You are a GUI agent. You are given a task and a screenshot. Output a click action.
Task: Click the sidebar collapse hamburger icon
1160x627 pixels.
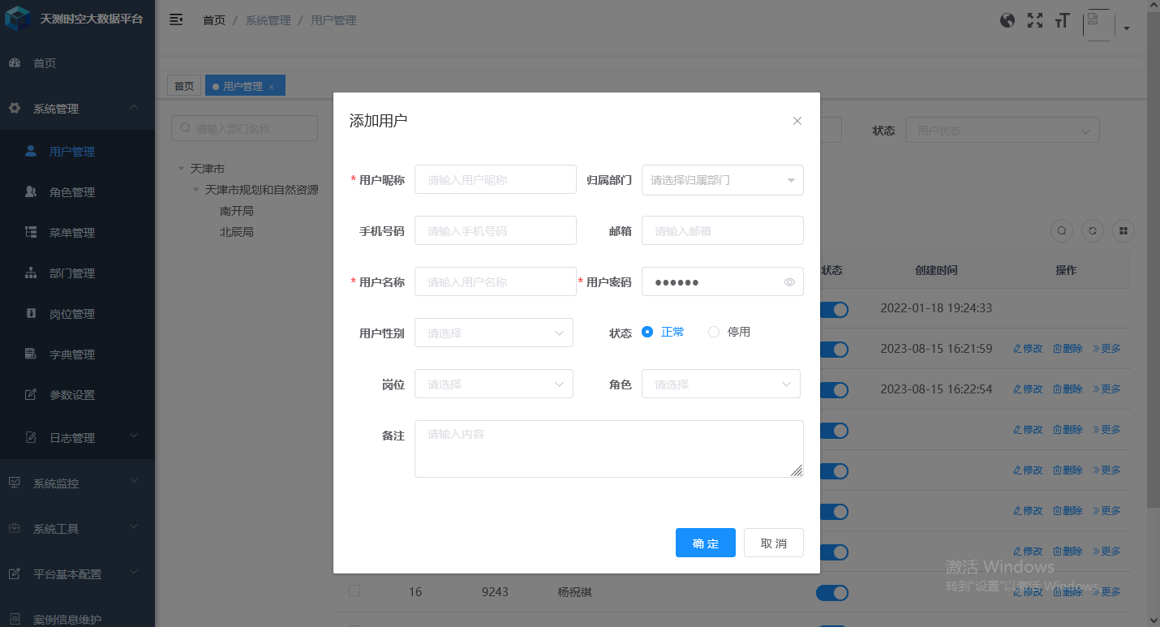click(176, 19)
